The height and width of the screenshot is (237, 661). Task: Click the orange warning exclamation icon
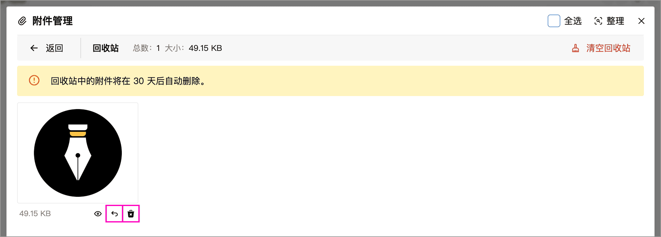[34, 80]
